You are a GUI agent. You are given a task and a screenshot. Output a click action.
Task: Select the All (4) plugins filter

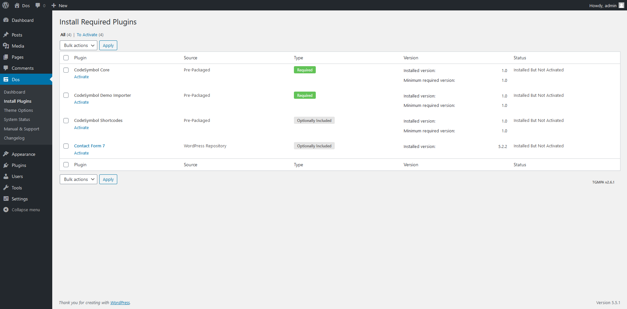point(66,35)
